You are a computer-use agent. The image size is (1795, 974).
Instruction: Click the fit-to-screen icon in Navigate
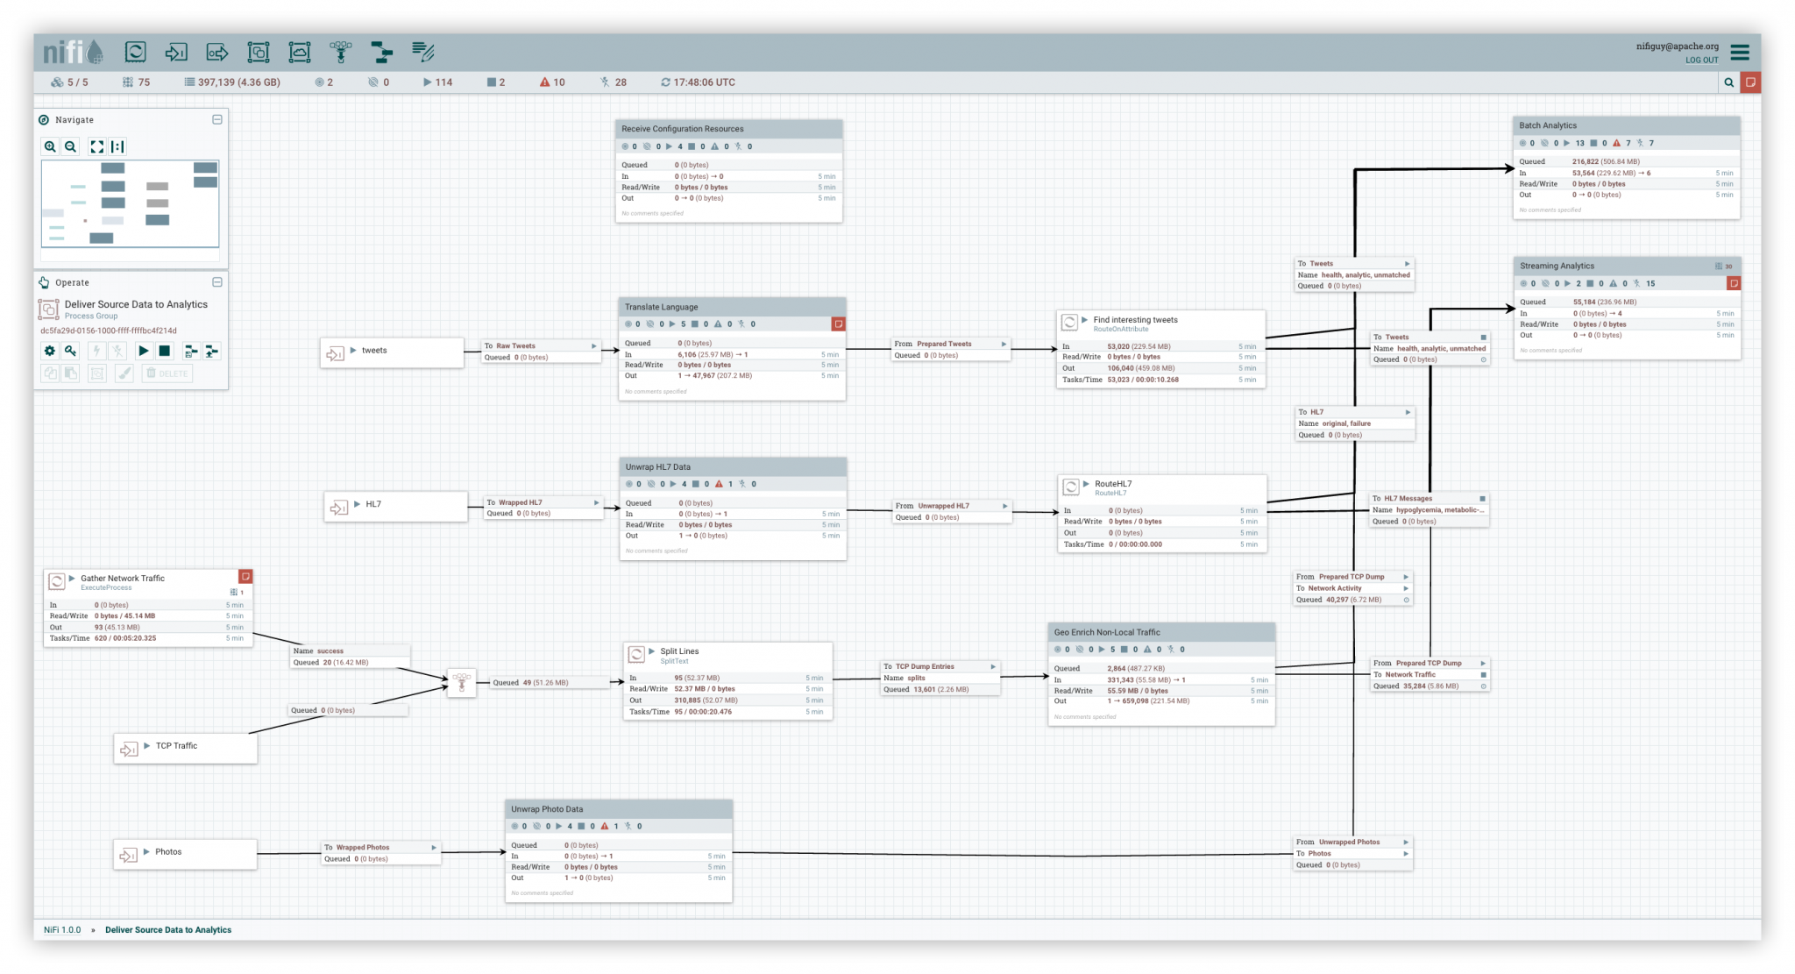(x=97, y=147)
